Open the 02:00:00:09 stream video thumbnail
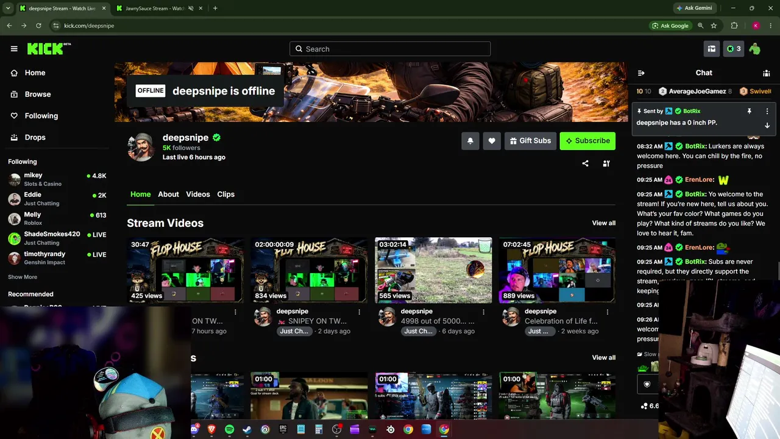780x439 pixels. point(309,270)
